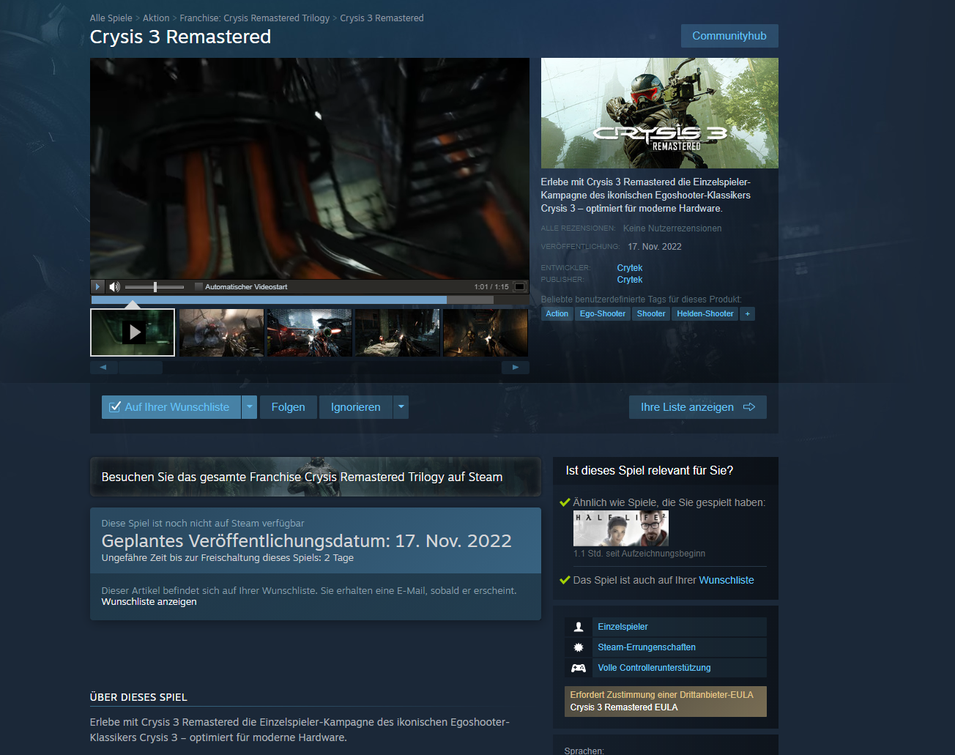Screen dimensions: 955x755
Task: Show previous screenshots with left carousel arrow
Action: (103, 367)
